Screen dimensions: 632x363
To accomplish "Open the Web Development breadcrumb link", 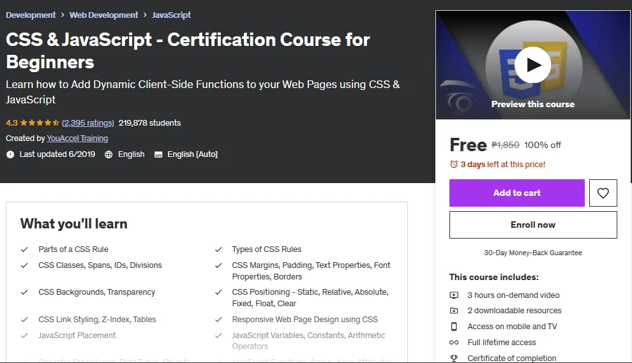I will tap(103, 15).
